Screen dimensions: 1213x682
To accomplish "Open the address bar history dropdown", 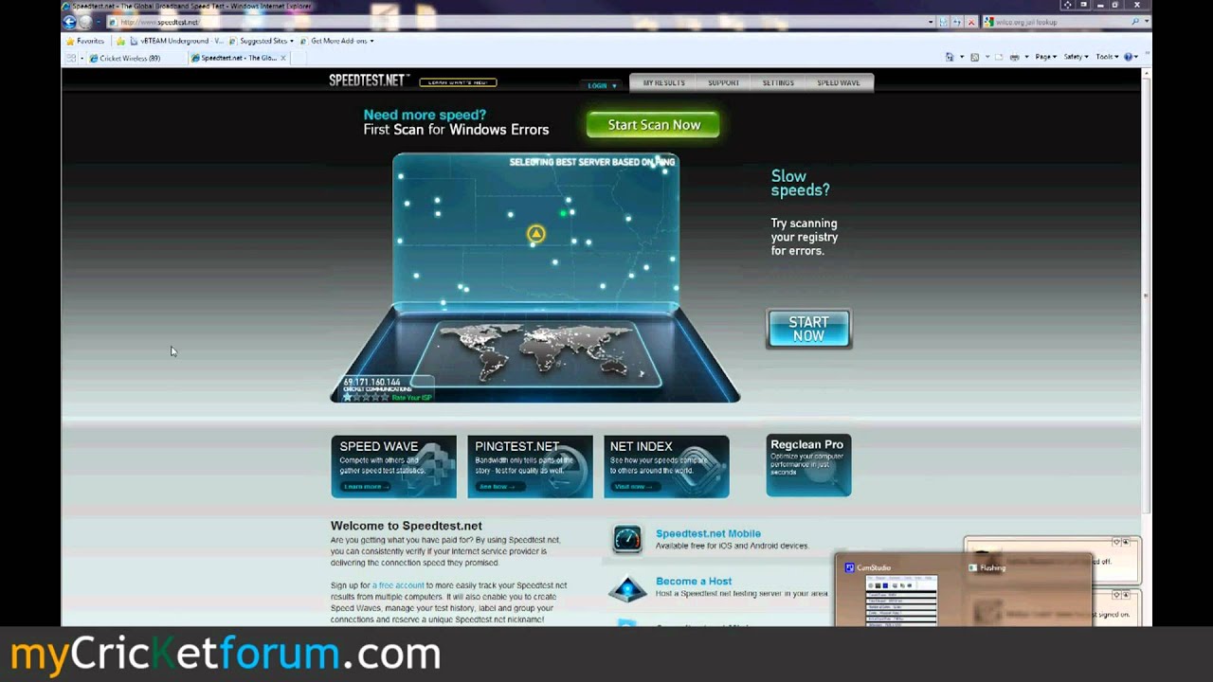I will [931, 22].
